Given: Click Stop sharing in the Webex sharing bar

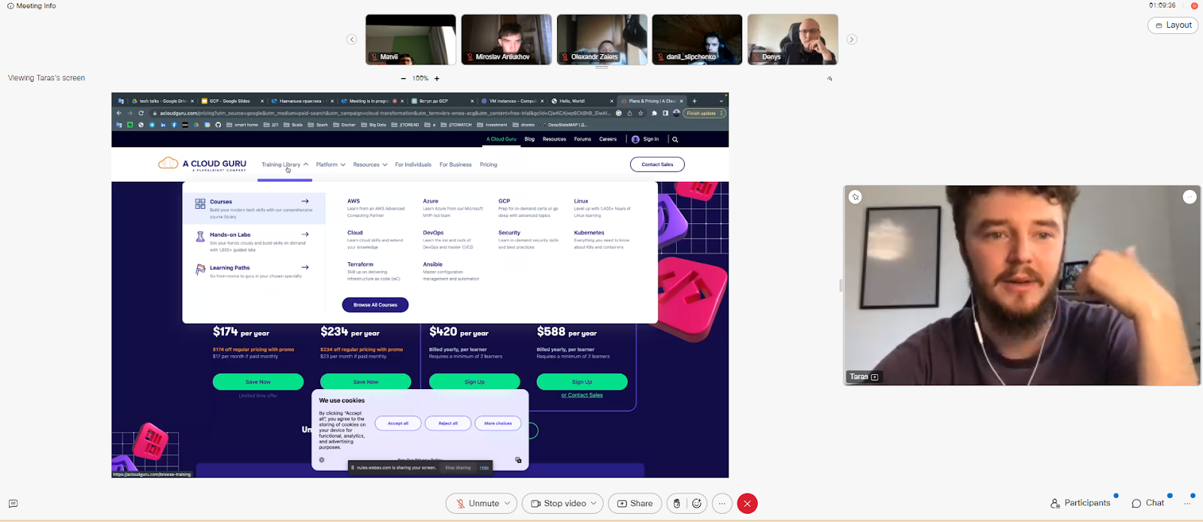Looking at the screenshot, I should click(x=458, y=468).
